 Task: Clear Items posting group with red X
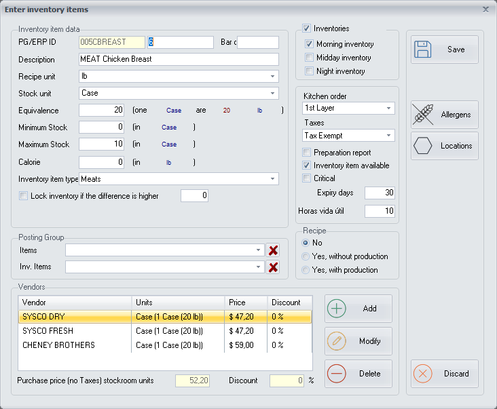click(x=273, y=250)
